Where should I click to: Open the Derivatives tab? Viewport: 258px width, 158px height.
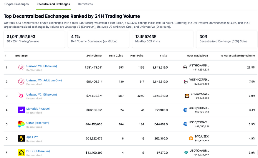(x=85, y=4)
